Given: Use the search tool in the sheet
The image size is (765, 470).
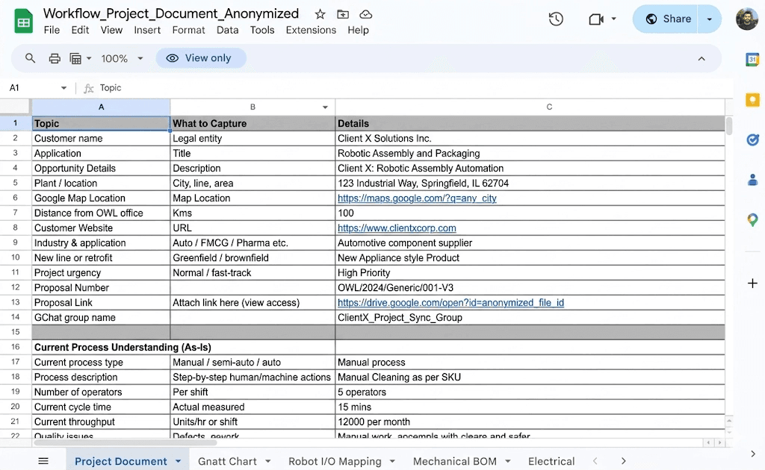Looking at the screenshot, I should pyautogui.click(x=30, y=58).
